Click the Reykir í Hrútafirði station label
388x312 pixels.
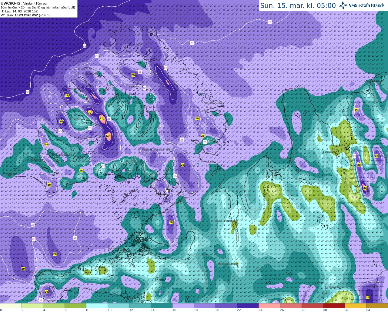click(225, 221)
